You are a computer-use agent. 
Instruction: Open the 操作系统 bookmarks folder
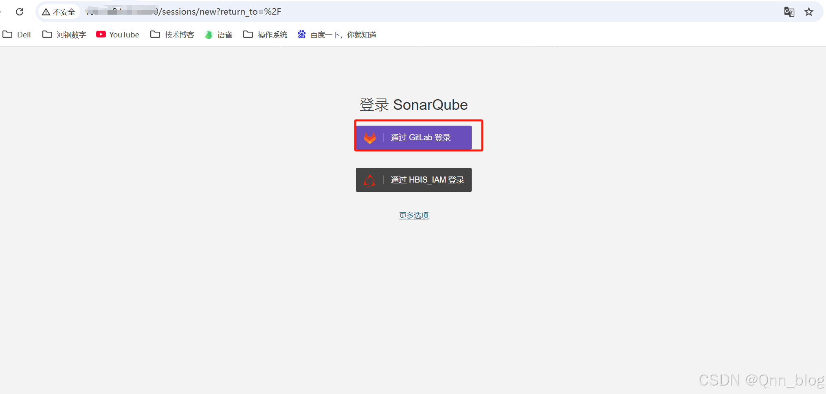(x=265, y=35)
